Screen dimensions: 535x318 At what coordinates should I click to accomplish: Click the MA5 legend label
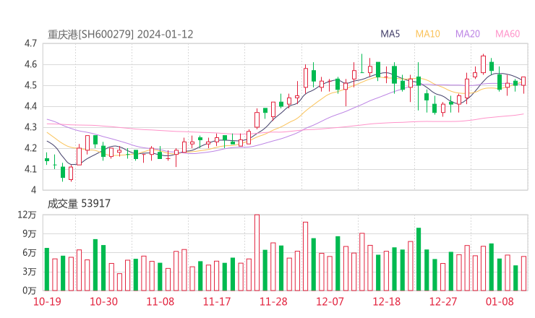coord(390,34)
